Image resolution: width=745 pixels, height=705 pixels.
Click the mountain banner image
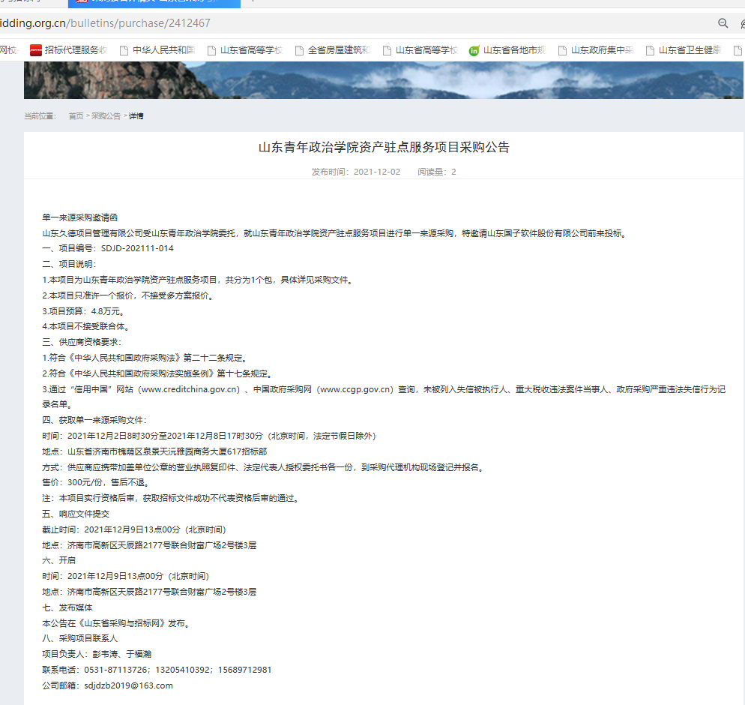(x=384, y=80)
